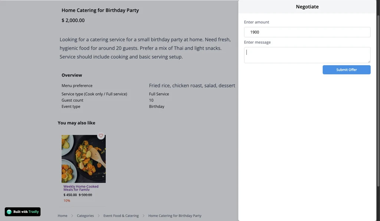Click the heart wishlist icon on the meal card

coord(101,136)
